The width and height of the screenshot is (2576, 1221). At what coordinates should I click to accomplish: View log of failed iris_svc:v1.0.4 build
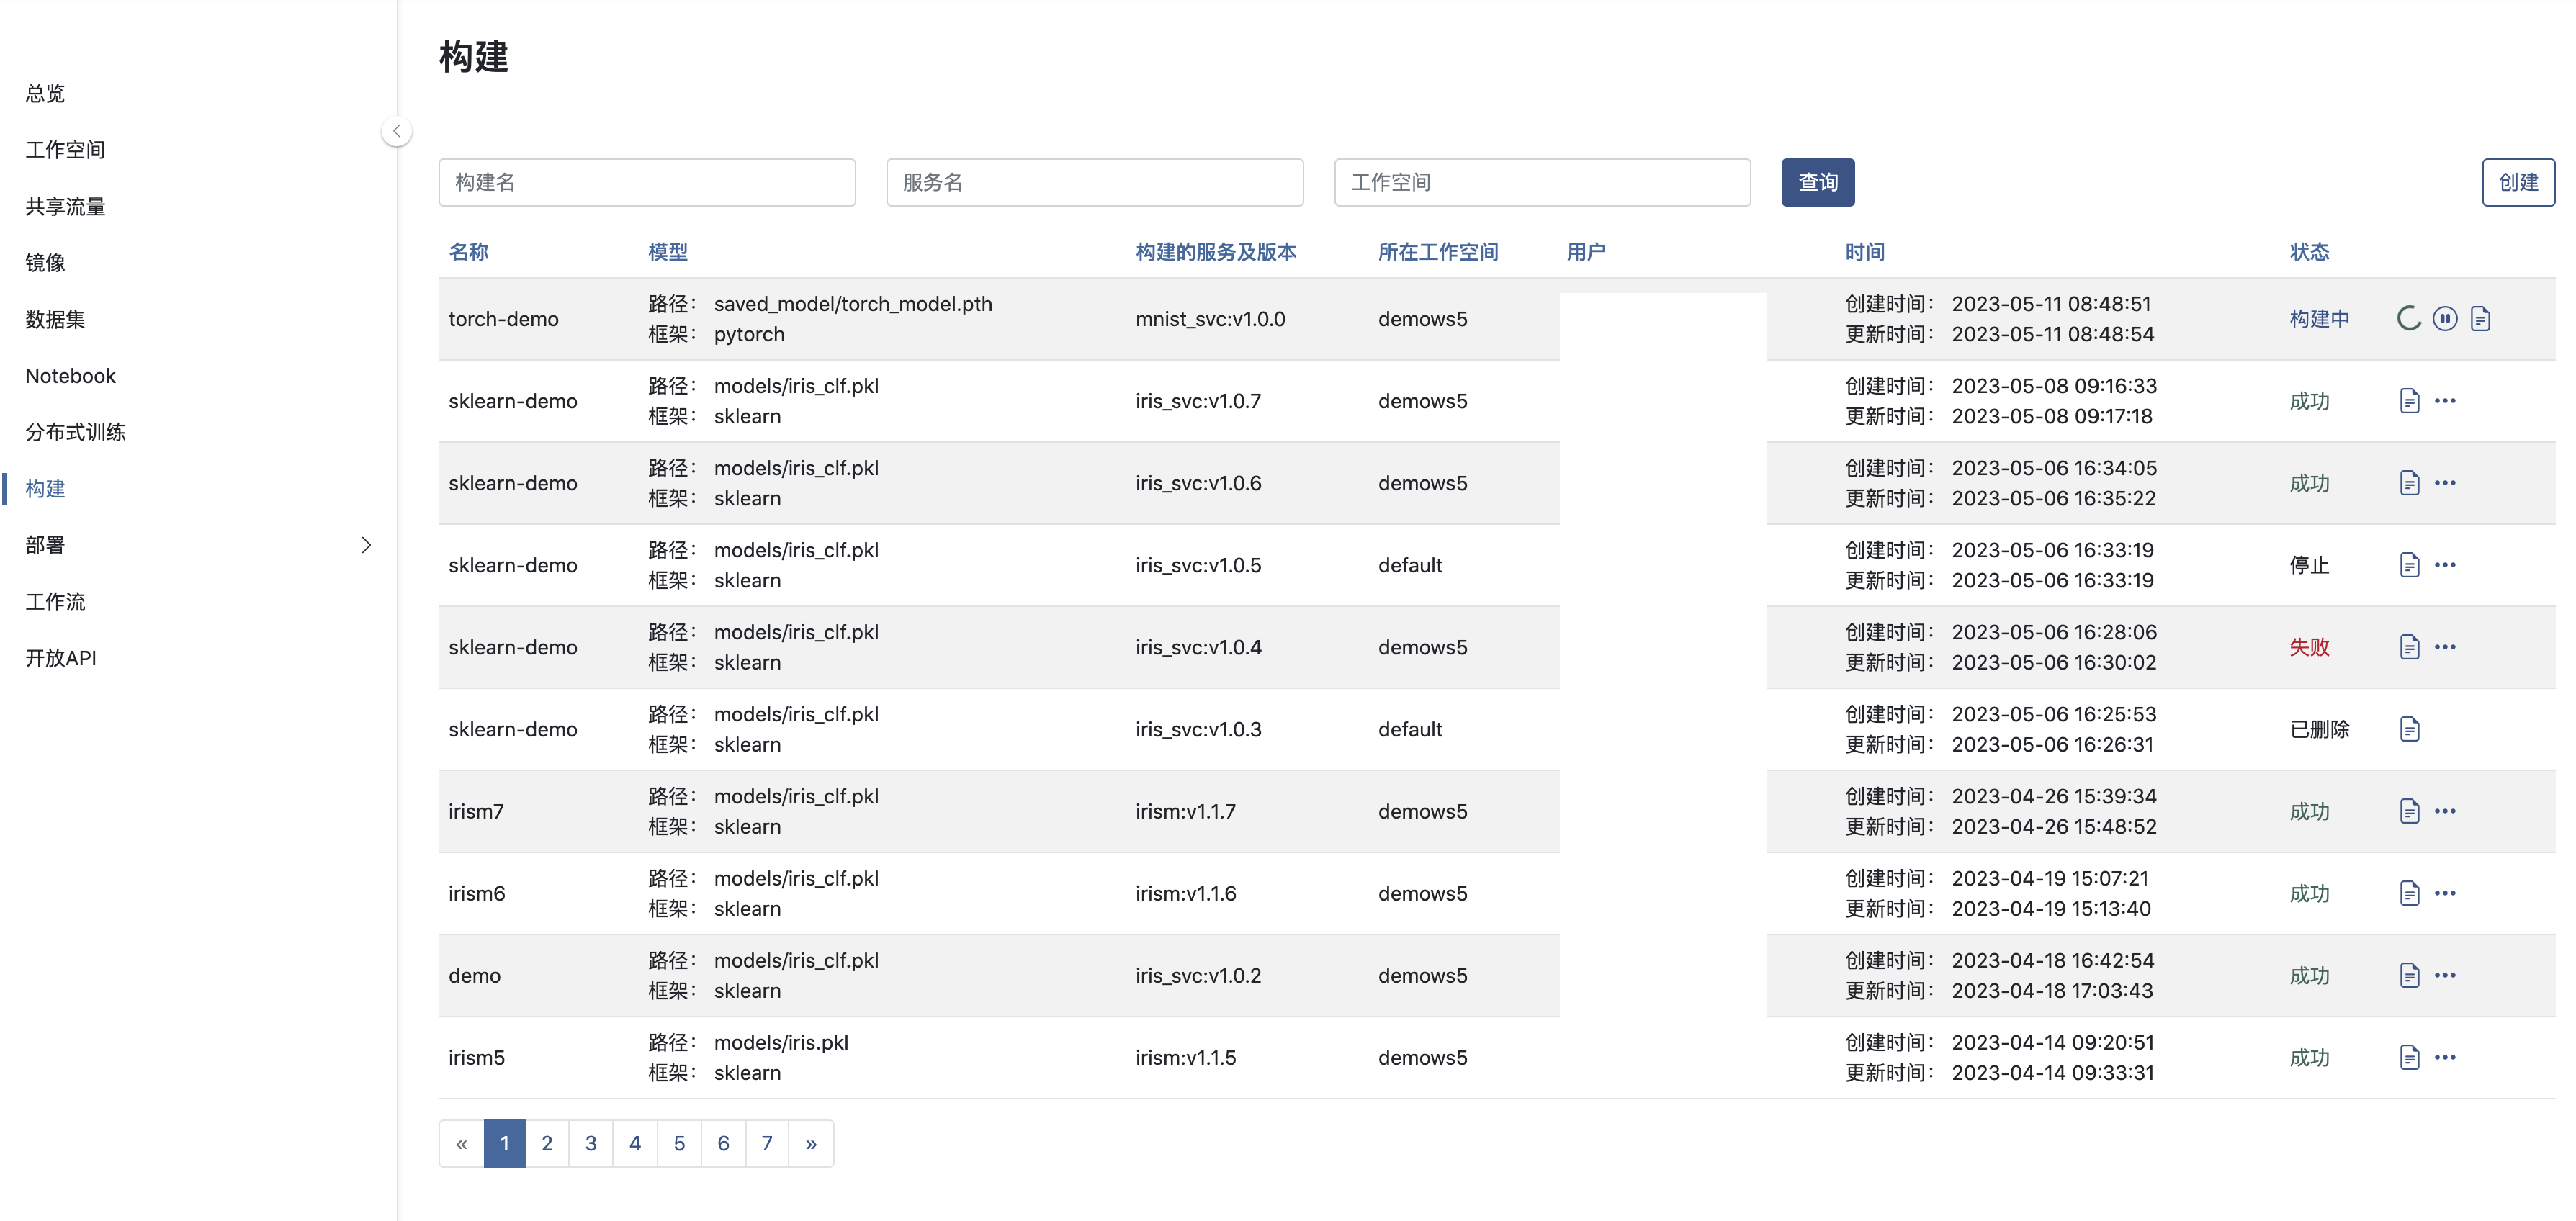pyautogui.click(x=2409, y=647)
